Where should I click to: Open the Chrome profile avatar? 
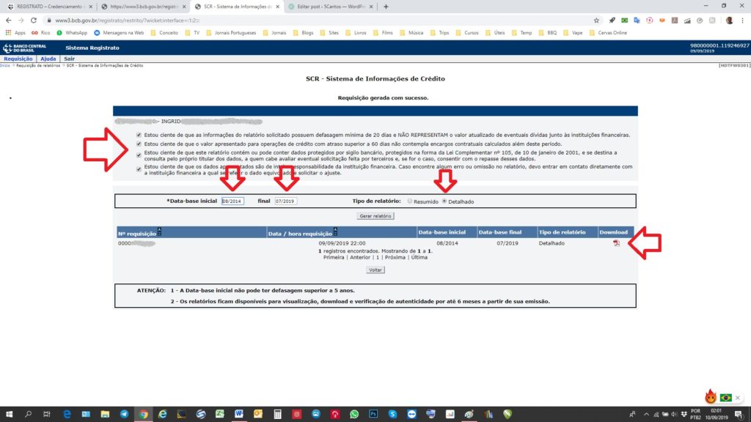click(x=730, y=21)
